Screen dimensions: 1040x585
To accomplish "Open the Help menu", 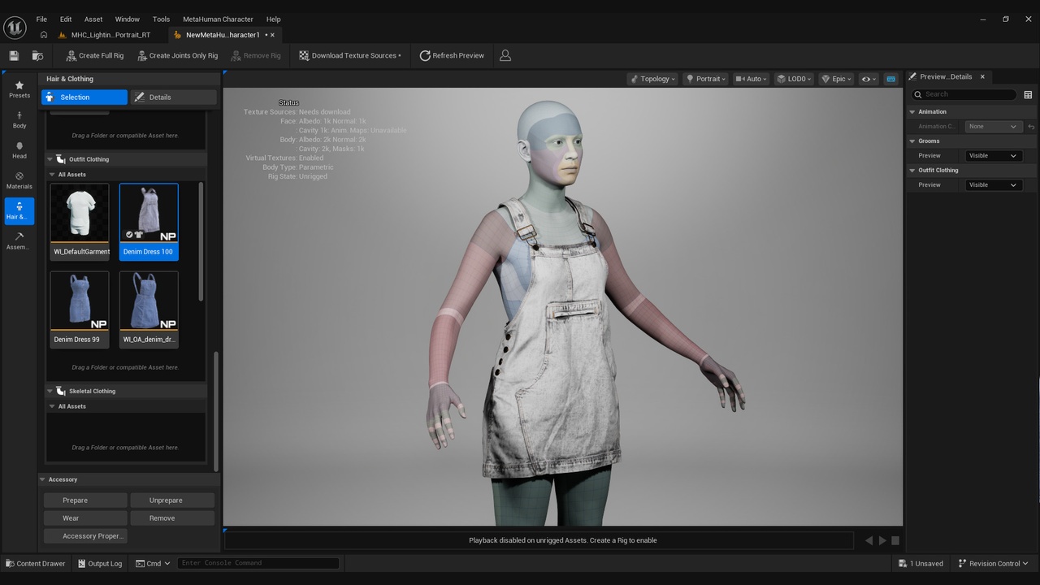I will click(x=273, y=19).
